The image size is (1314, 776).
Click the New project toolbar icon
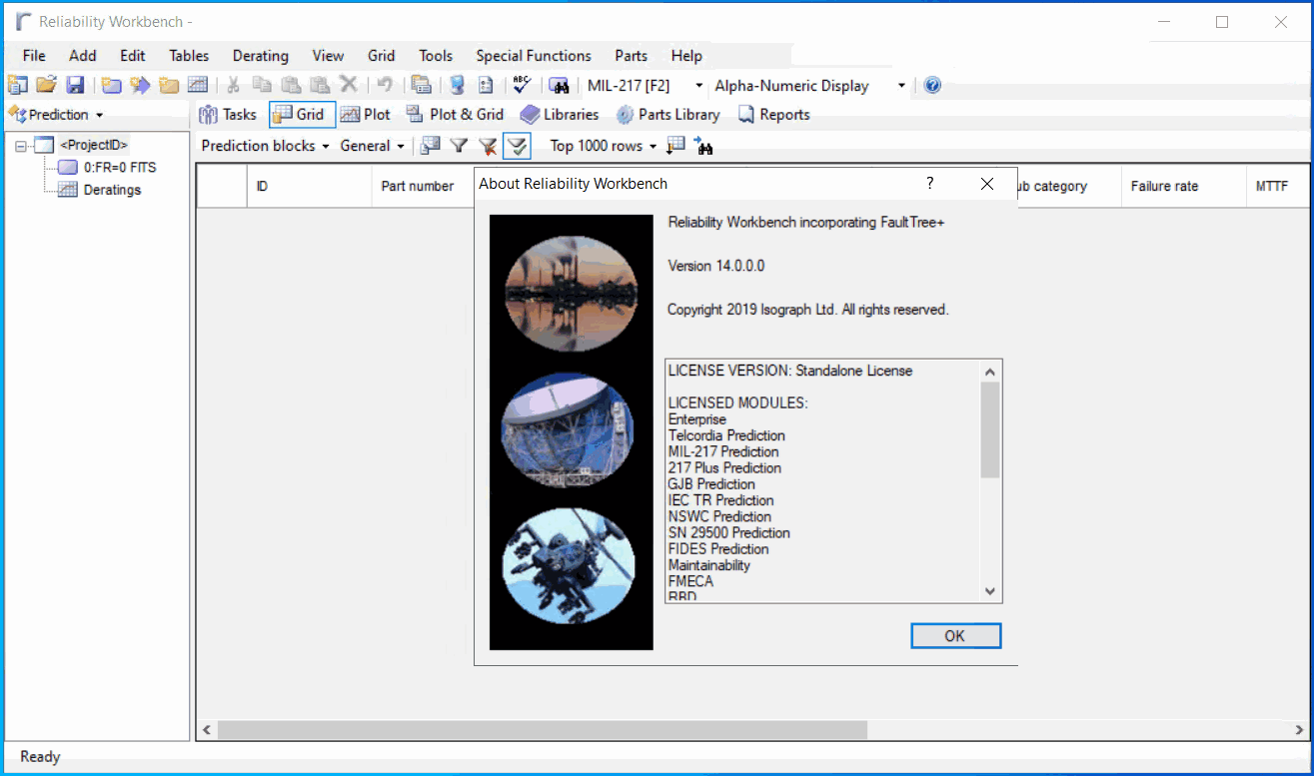(x=17, y=86)
